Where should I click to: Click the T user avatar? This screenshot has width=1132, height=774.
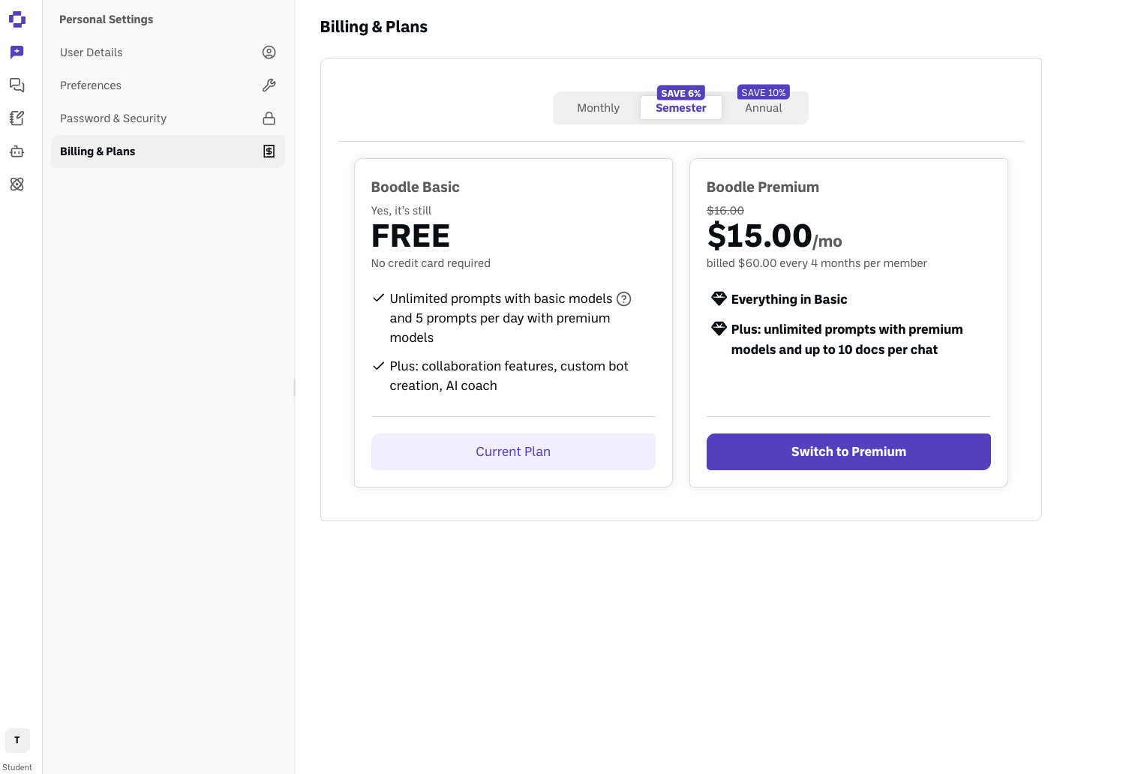tap(17, 740)
